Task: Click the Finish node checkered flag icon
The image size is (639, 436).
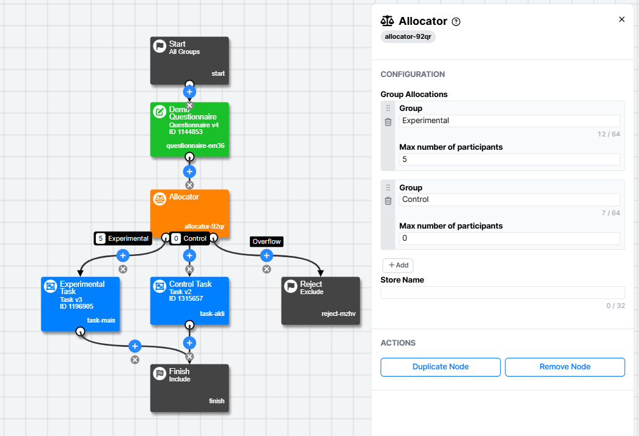Action: (x=160, y=374)
